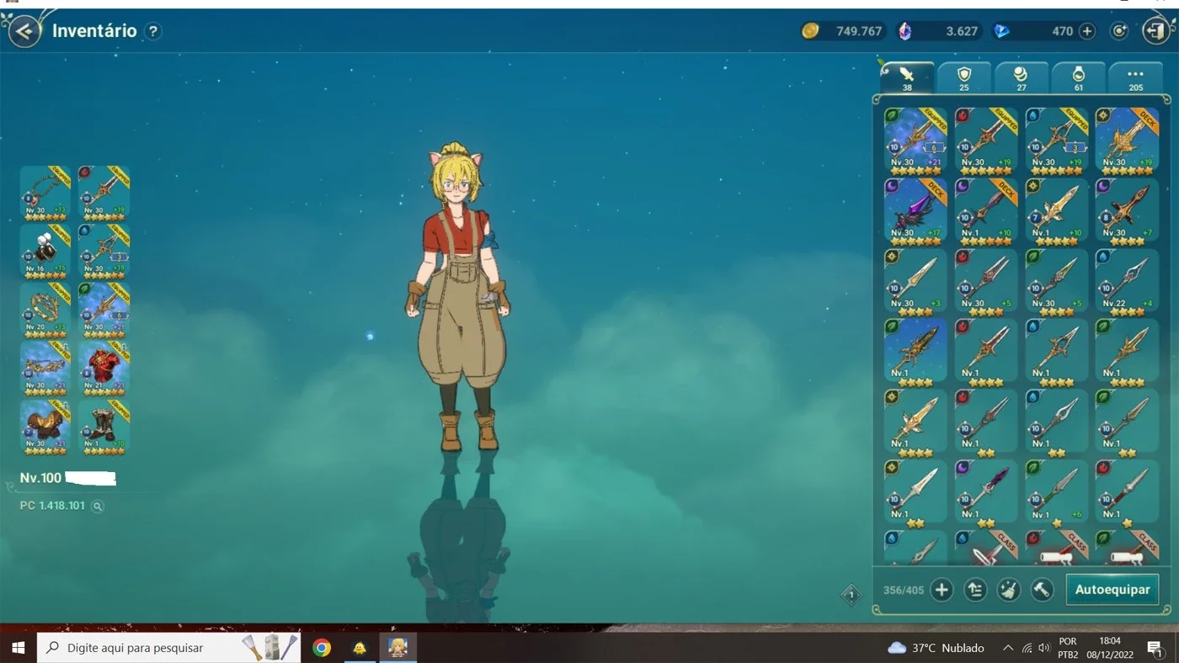1179x663 pixels.
Task: Switch to the weapons tab (38)
Action: (x=907, y=77)
